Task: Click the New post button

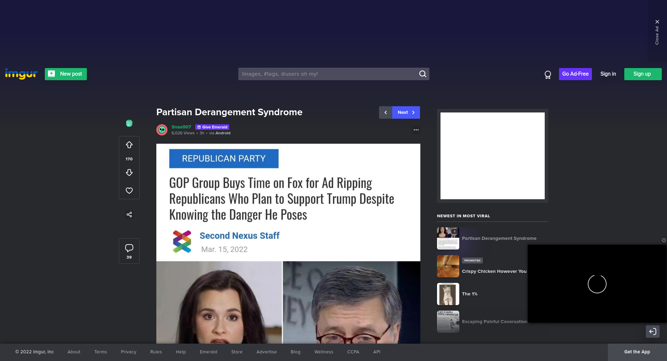Action: coord(66,74)
